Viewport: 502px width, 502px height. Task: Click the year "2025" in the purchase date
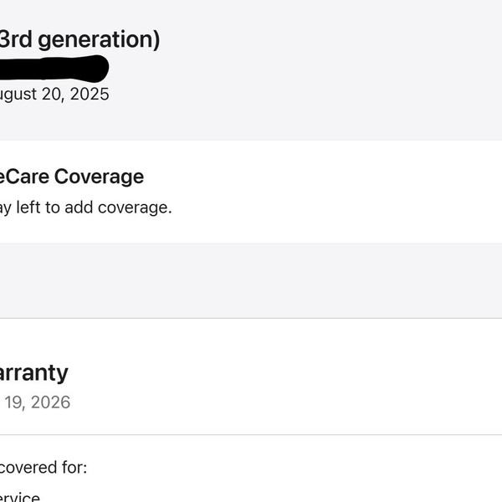tap(89, 94)
